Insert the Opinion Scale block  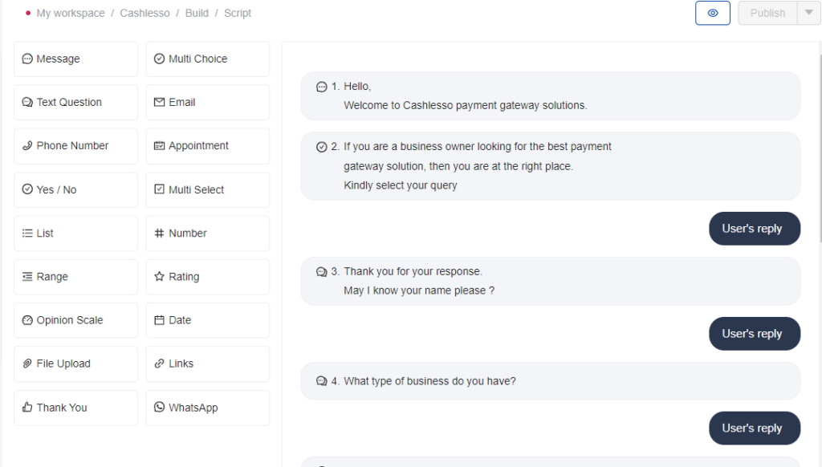pyautogui.click(x=76, y=320)
